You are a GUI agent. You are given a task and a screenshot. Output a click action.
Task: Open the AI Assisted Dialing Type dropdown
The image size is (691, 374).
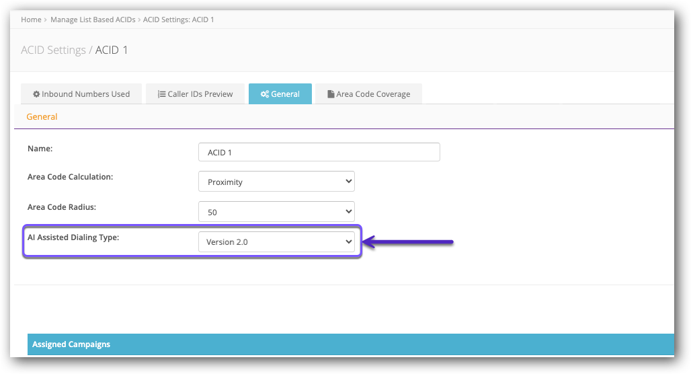tap(276, 242)
